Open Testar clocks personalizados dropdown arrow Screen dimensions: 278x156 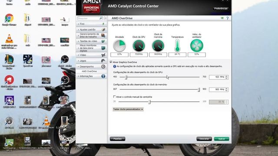[x=142, y=109]
